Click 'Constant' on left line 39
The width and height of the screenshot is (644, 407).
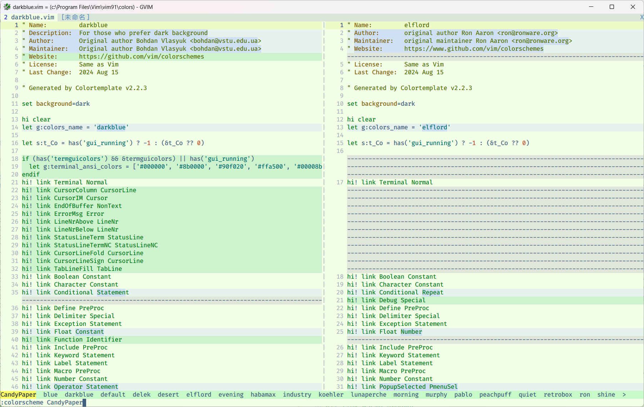90,332
